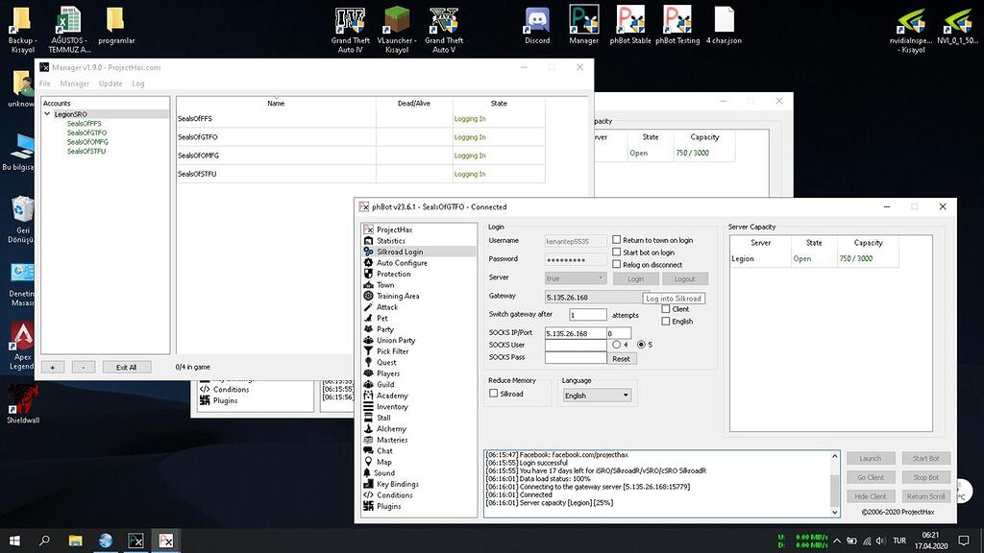The image size is (984, 553).
Task: Click the Hide Client button
Action: 871,496
